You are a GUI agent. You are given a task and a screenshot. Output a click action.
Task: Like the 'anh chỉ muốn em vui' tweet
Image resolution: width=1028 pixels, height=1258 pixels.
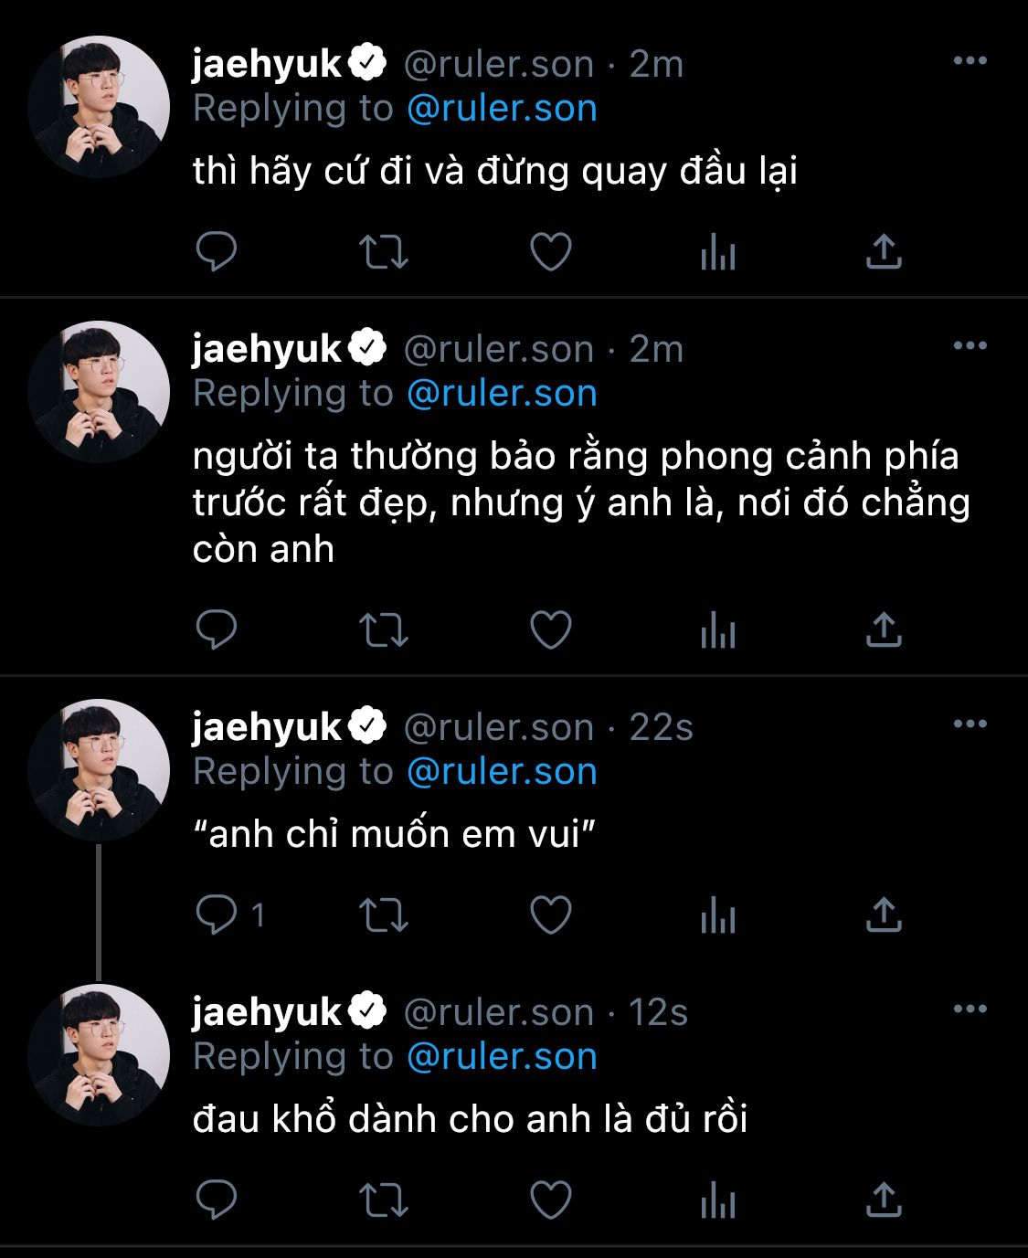pos(551,915)
